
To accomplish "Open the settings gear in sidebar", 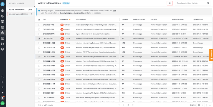I will 2,49.
